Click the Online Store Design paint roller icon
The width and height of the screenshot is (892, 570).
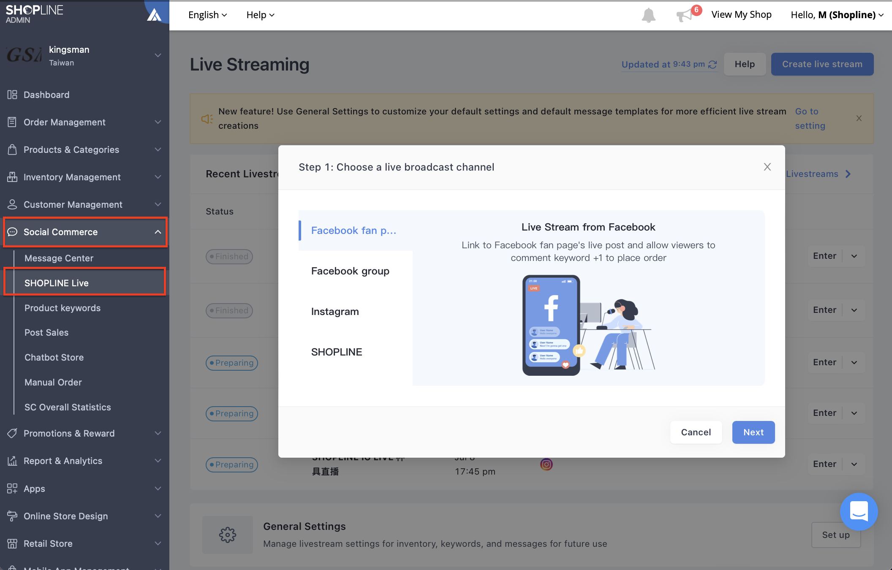coord(12,516)
